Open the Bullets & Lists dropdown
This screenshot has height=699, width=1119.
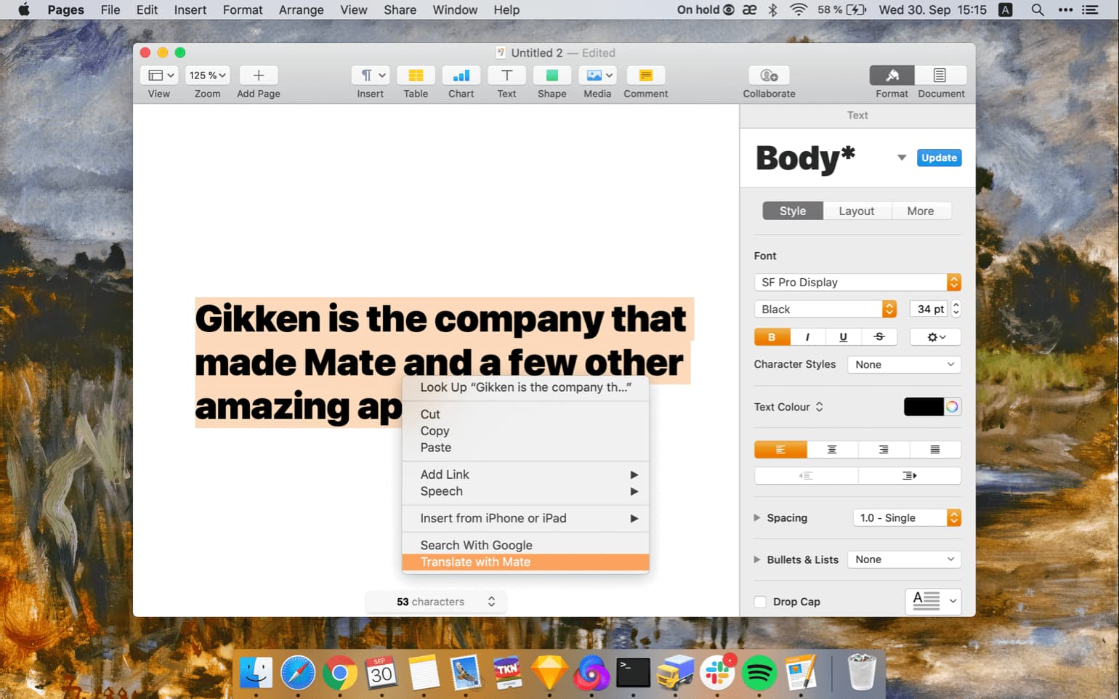pyautogui.click(x=903, y=559)
